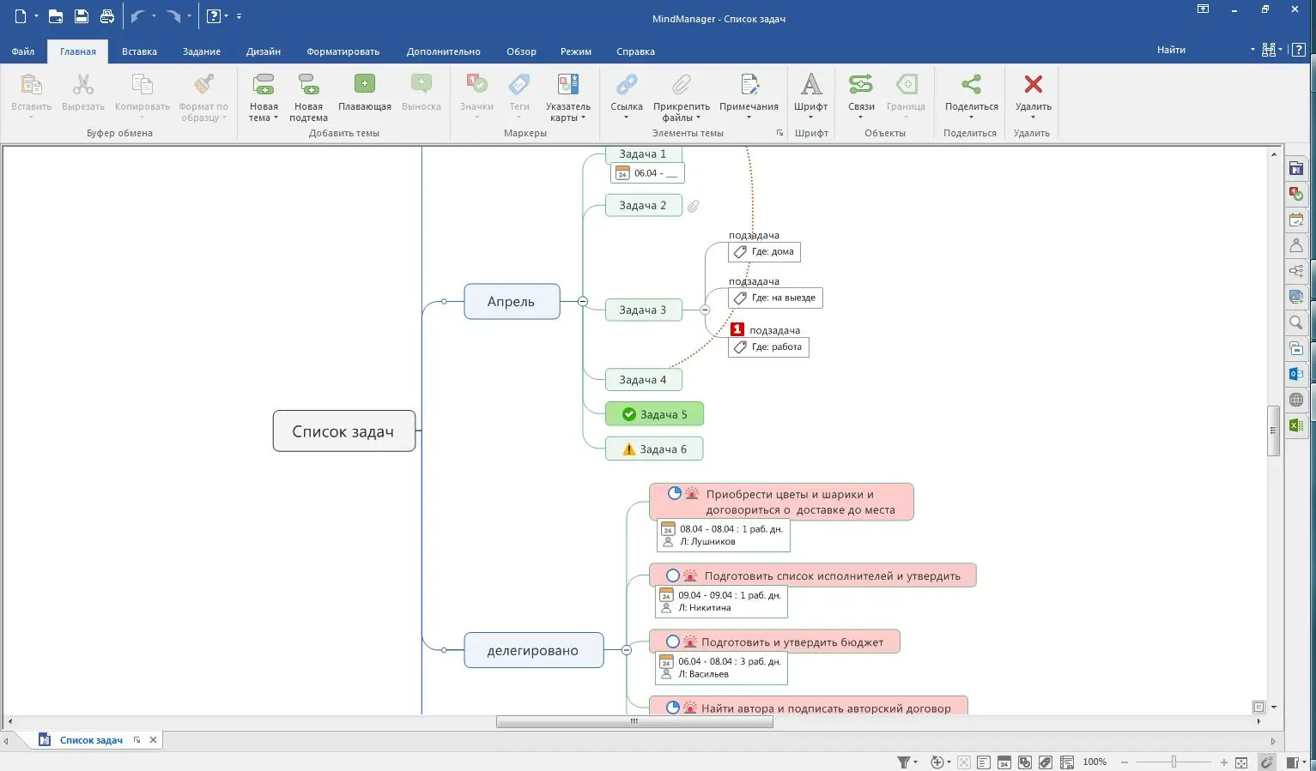This screenshot has width=1316, height=771.
Task: Open the task calendar panel in the sidebar
Action: click(x=1296, y=220)
